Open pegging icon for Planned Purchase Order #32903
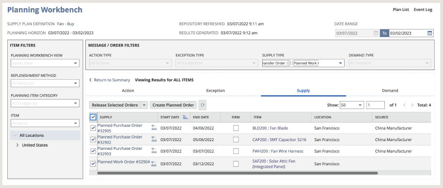The width and height of the screenshot is (443, 188). coord(154,150)
